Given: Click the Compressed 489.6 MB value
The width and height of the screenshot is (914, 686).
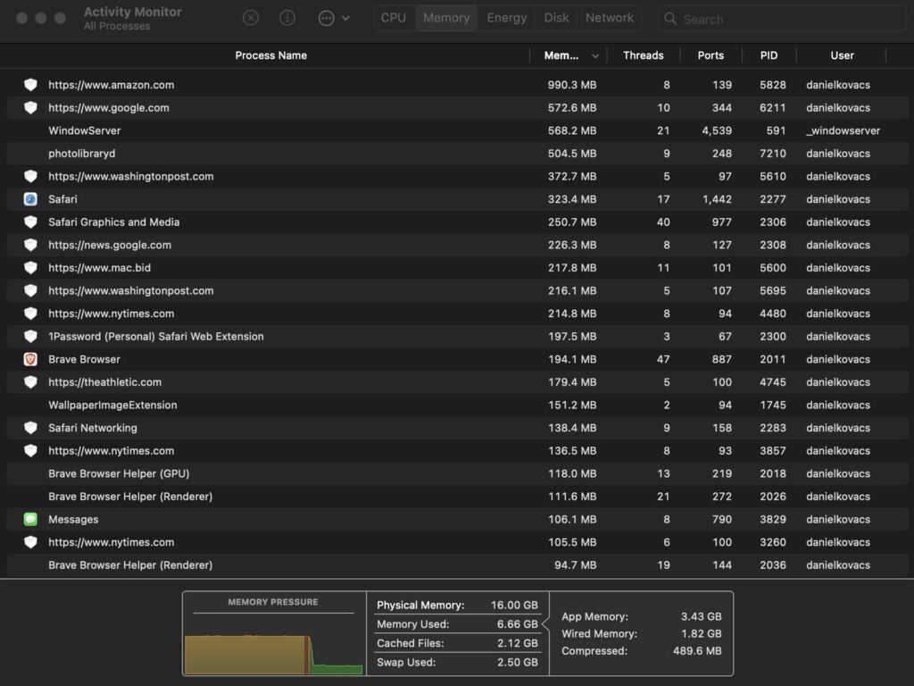Looking at the screenshot, I should coord(697,650).
